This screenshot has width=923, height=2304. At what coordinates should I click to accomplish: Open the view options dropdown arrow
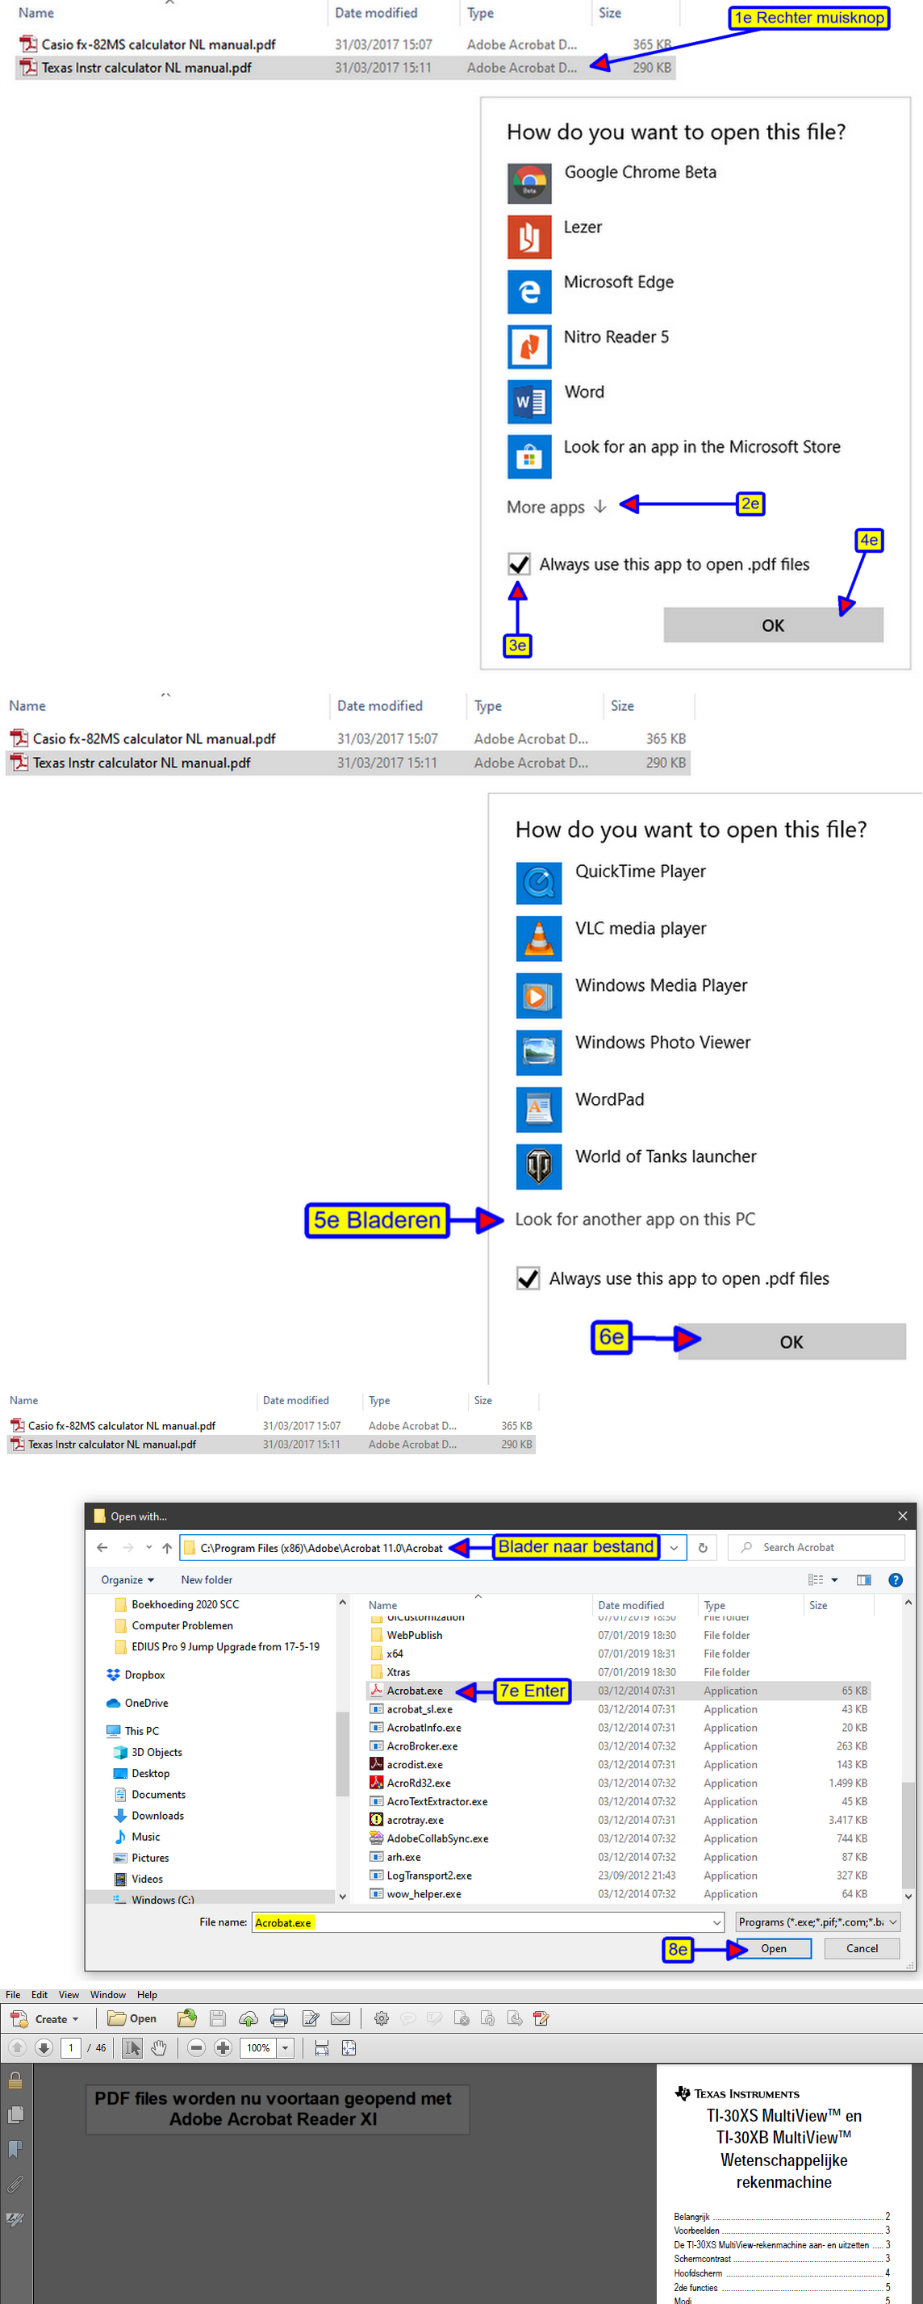834,1580
